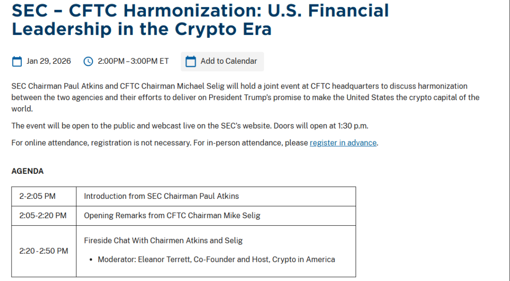Click the bullet point before Moderator
The image size is (510, 281).
pyautogui.click(x=92, y=260)
